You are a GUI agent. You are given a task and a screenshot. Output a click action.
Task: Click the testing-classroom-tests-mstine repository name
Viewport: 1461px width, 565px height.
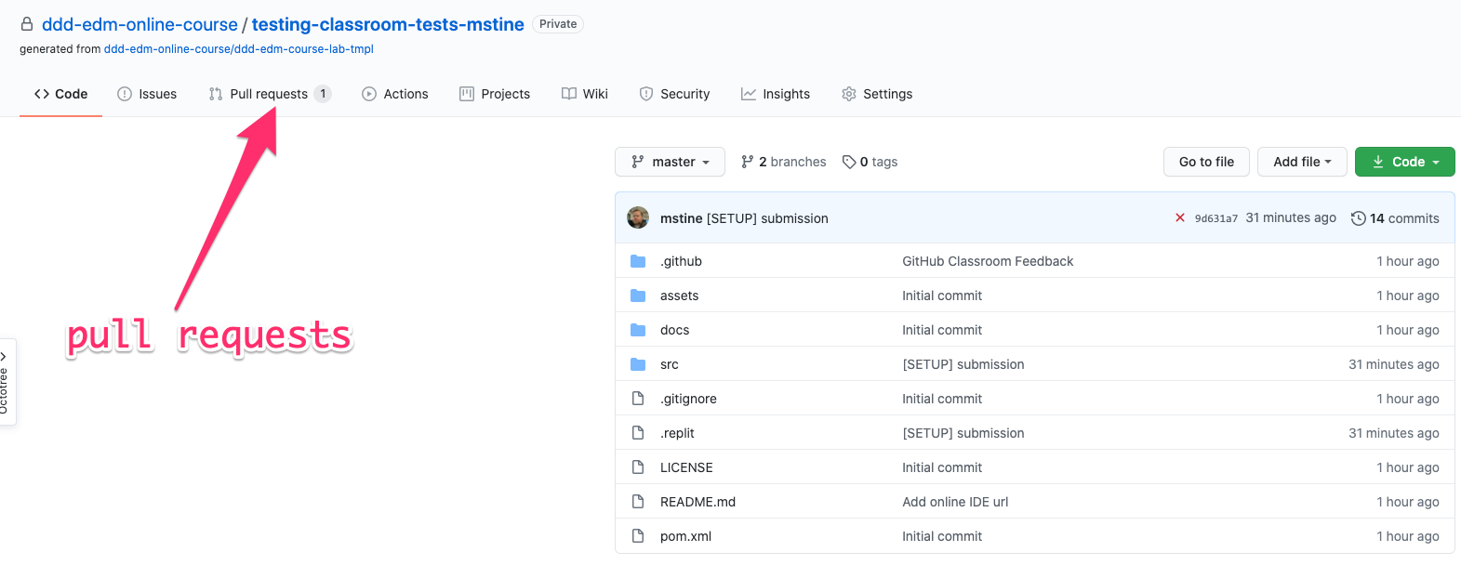(388, 24)
